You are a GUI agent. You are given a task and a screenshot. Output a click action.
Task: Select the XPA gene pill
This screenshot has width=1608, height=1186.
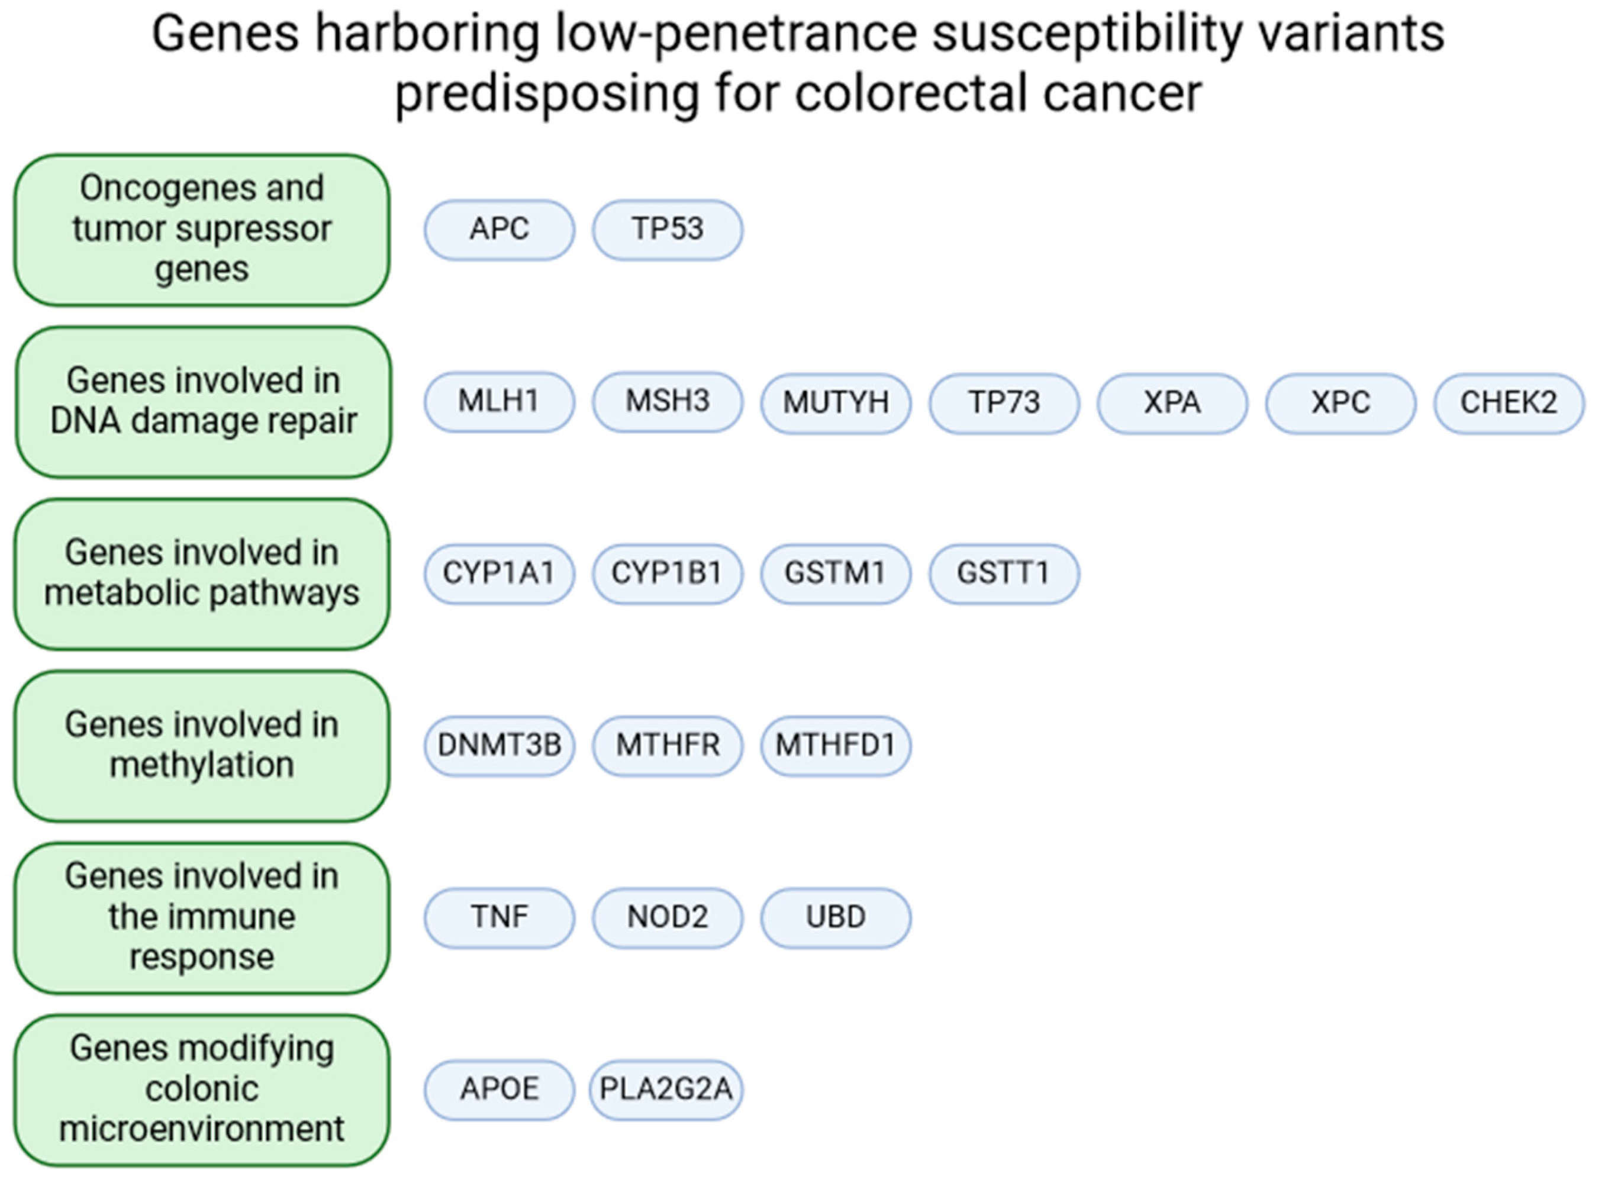click(1172, 403)
